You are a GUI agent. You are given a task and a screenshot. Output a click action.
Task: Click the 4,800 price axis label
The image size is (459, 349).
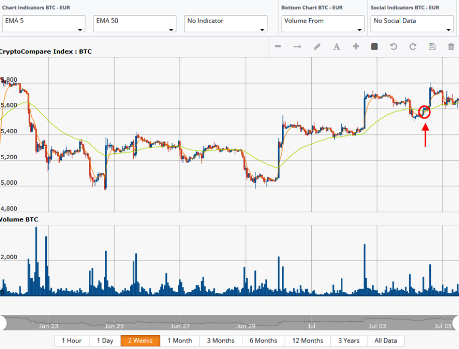(x=9, y=209)
